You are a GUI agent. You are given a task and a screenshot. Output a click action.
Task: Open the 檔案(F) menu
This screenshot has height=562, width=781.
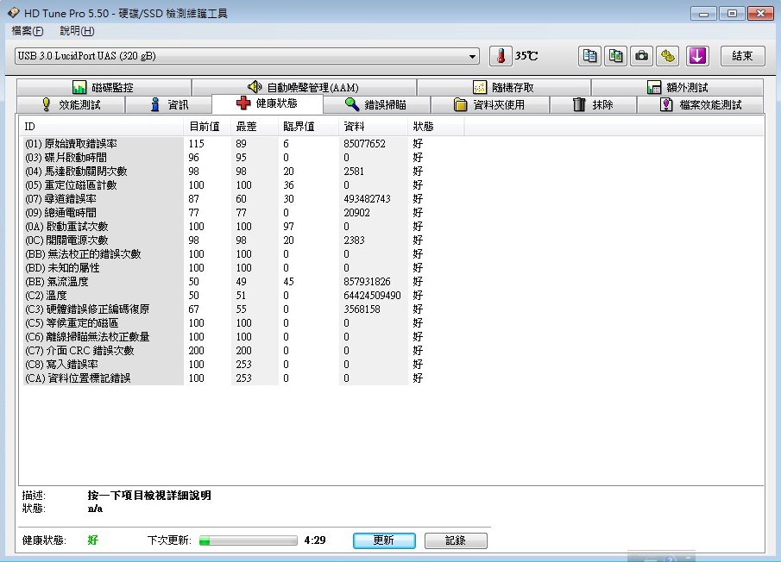[28, 31]
